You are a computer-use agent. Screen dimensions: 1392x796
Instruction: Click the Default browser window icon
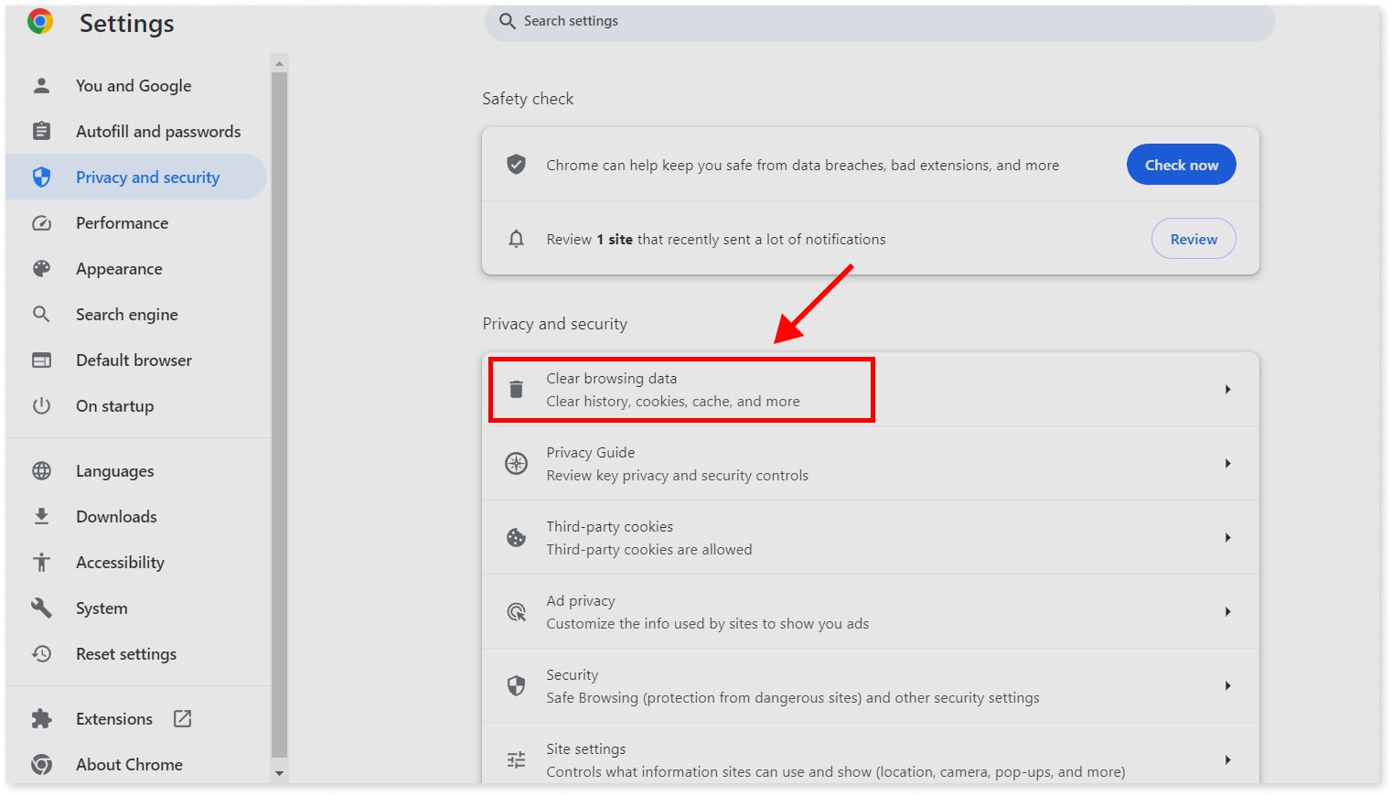(41, 360)
